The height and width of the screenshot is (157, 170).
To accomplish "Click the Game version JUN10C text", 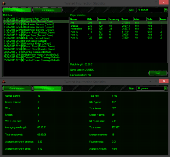I will point(82,70).
